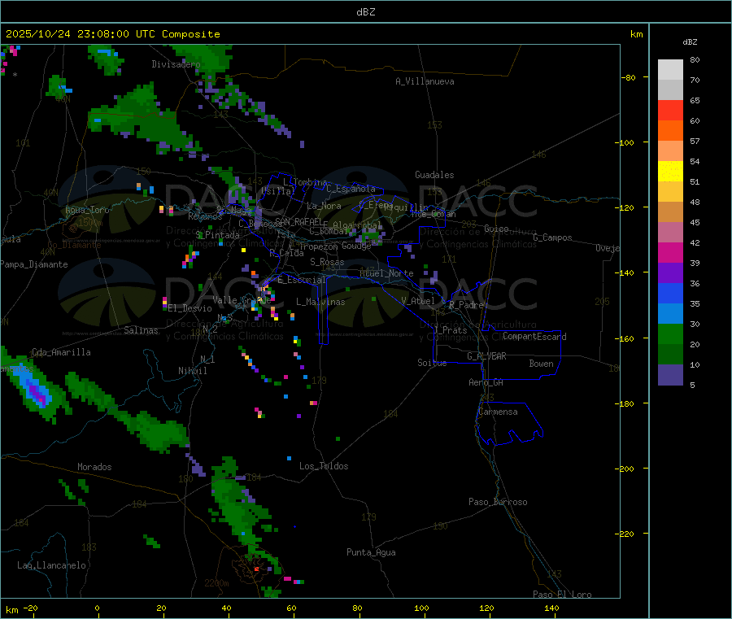
Task: Click the Goudge map label
Action: [356, 246]
